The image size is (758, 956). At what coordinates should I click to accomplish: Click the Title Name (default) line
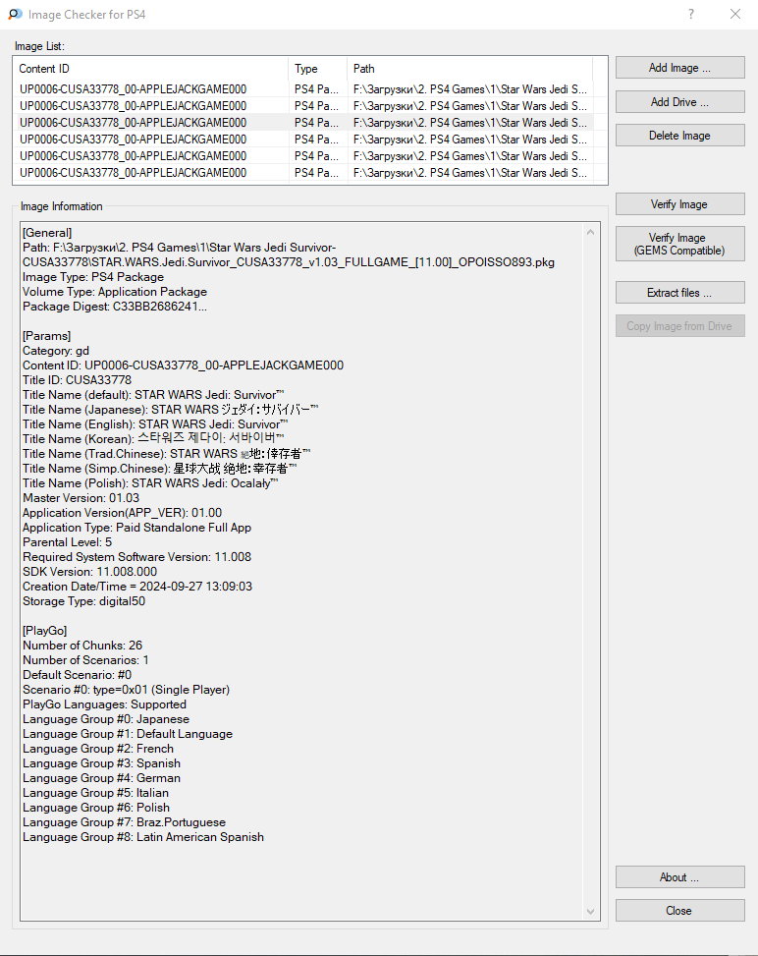(153, 394)
